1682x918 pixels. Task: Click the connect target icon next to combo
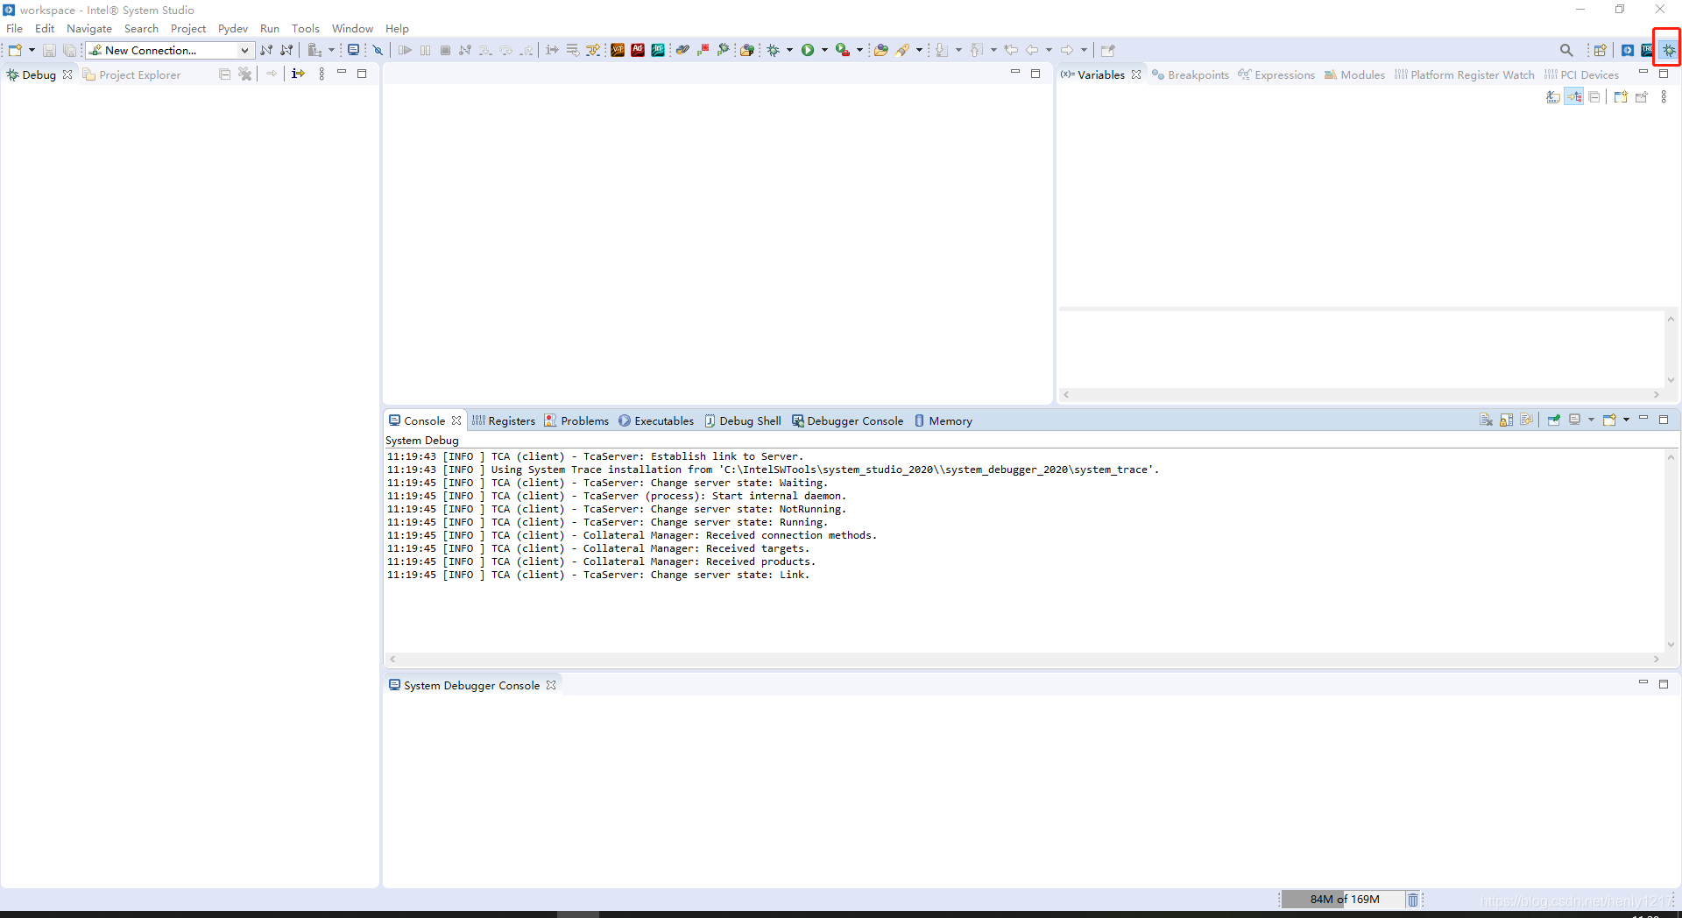(266, 50)
